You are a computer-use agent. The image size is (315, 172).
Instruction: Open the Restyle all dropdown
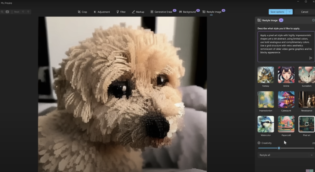click(286, 155)
